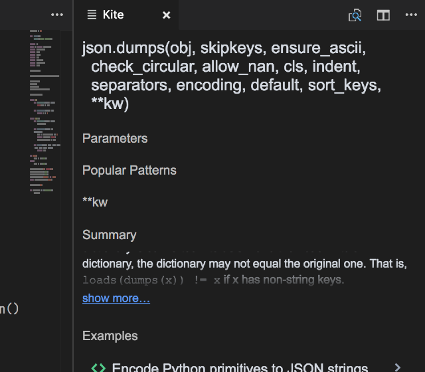Select the Kite tab
The image size is (425, 372).
pyautogui.click(x=114, y=15)
